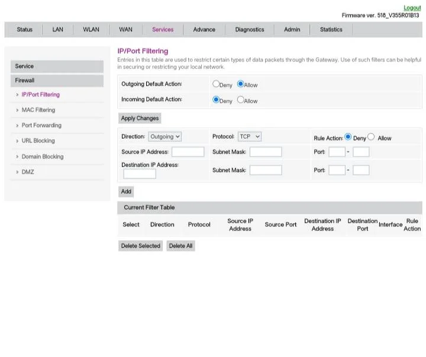
Task: Open DMZ in sidebar
Action: [x=28, y=172]
